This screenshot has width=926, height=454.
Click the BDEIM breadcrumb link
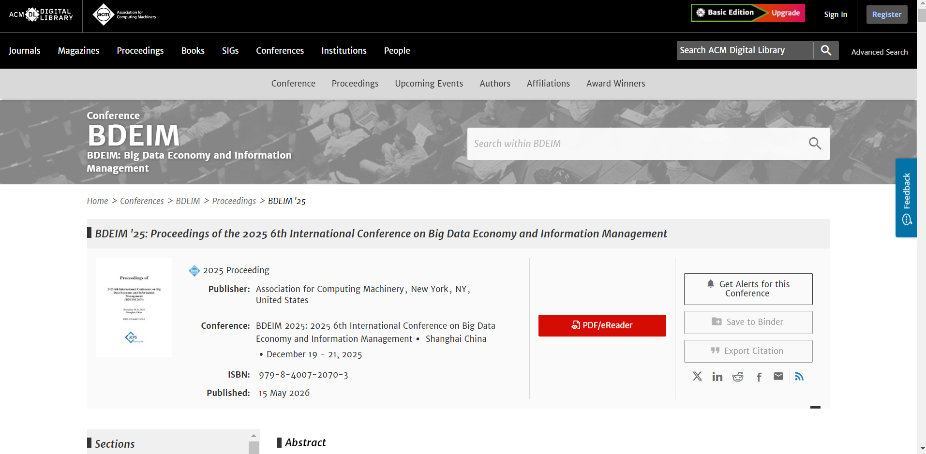coord(188,201)
